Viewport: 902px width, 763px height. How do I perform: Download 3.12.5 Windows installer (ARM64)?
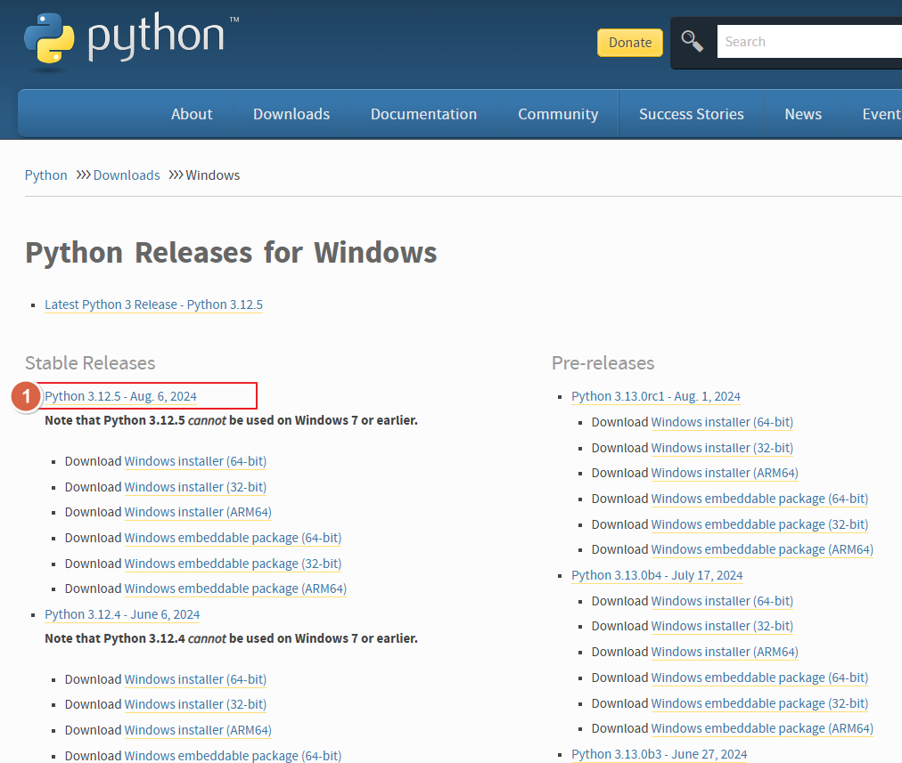pyautogui.click(x=198, y=512)
